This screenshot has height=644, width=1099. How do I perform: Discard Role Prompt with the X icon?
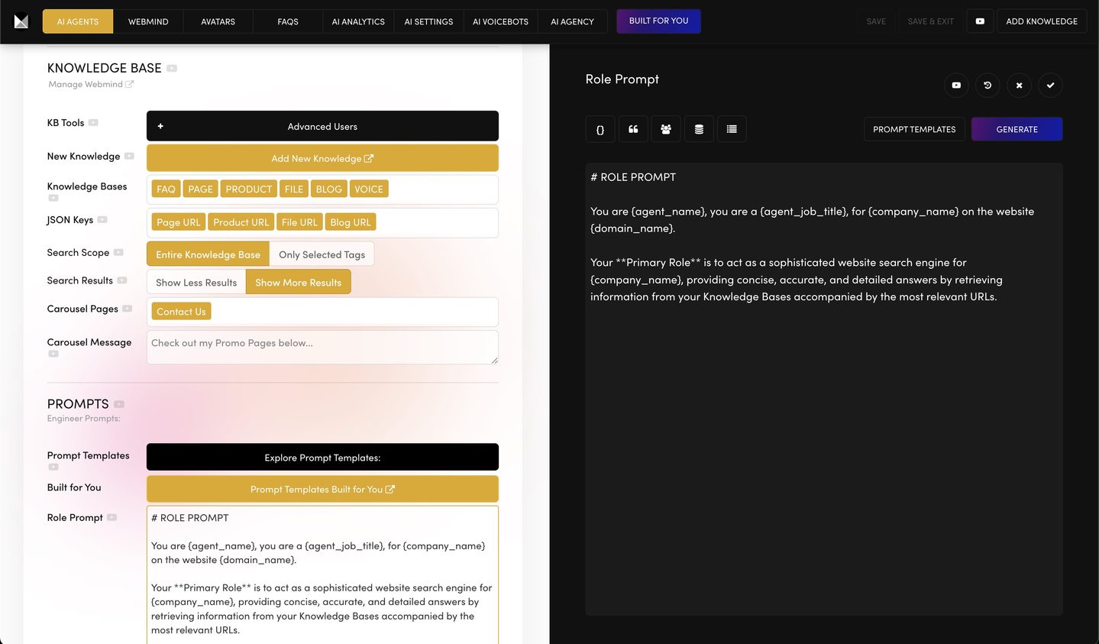click(x=1019, y=85)
